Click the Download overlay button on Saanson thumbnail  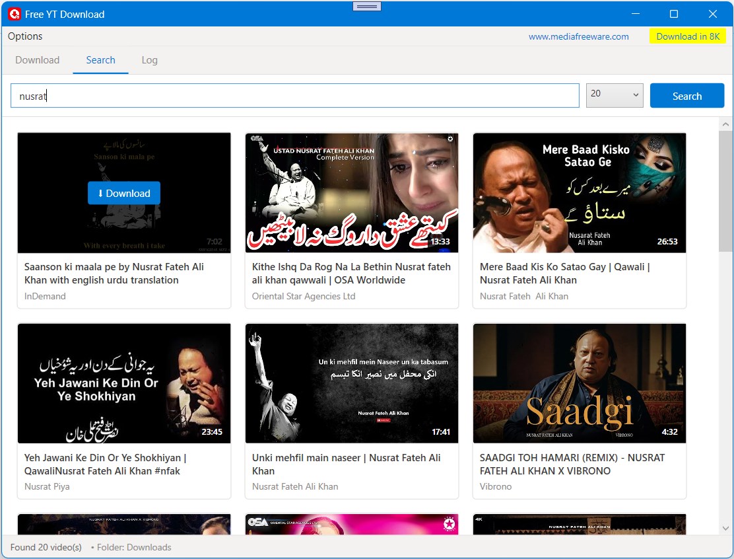(x=123, y=193)
